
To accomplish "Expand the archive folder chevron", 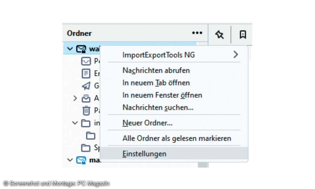I will click(x=75, y=98).
